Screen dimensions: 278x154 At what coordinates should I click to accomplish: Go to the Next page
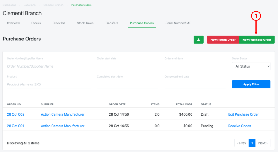tap(263, 143)
